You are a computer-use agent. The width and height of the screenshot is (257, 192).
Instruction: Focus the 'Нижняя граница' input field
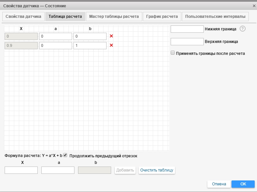pos(187,29)
